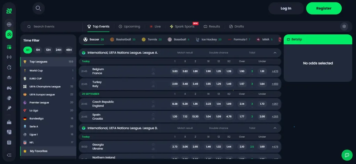Toggle Over 1.77 for Spain vs Croatia

click(x=242, y=116)
